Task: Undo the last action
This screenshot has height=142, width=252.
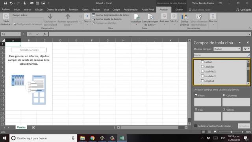Action: pos(11,3)
